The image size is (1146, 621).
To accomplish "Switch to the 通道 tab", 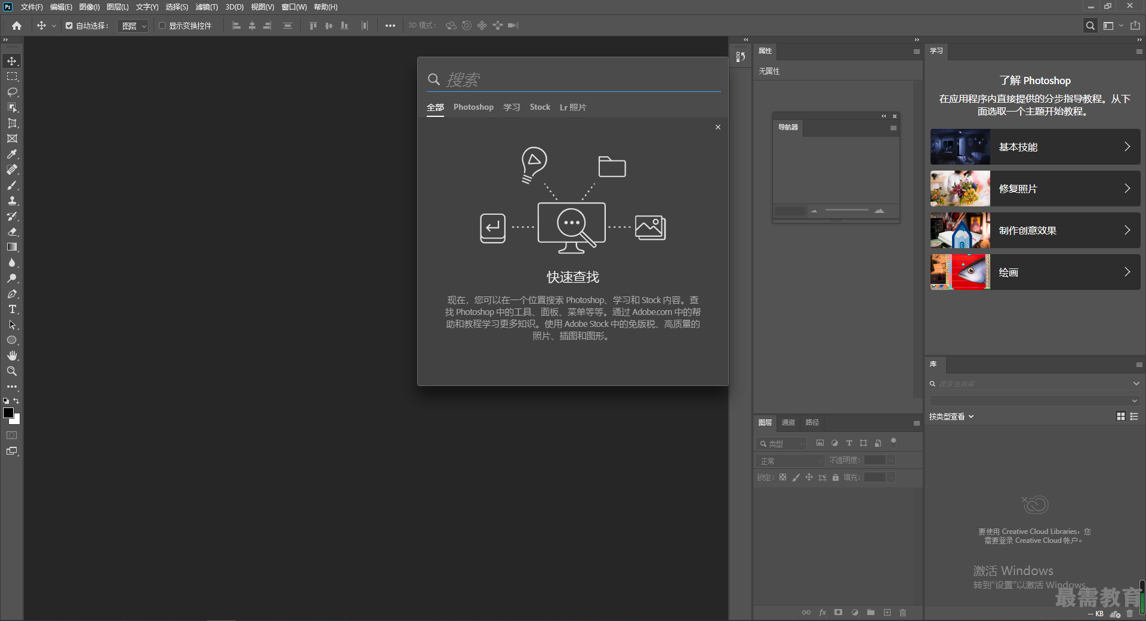I will [788, 422].
